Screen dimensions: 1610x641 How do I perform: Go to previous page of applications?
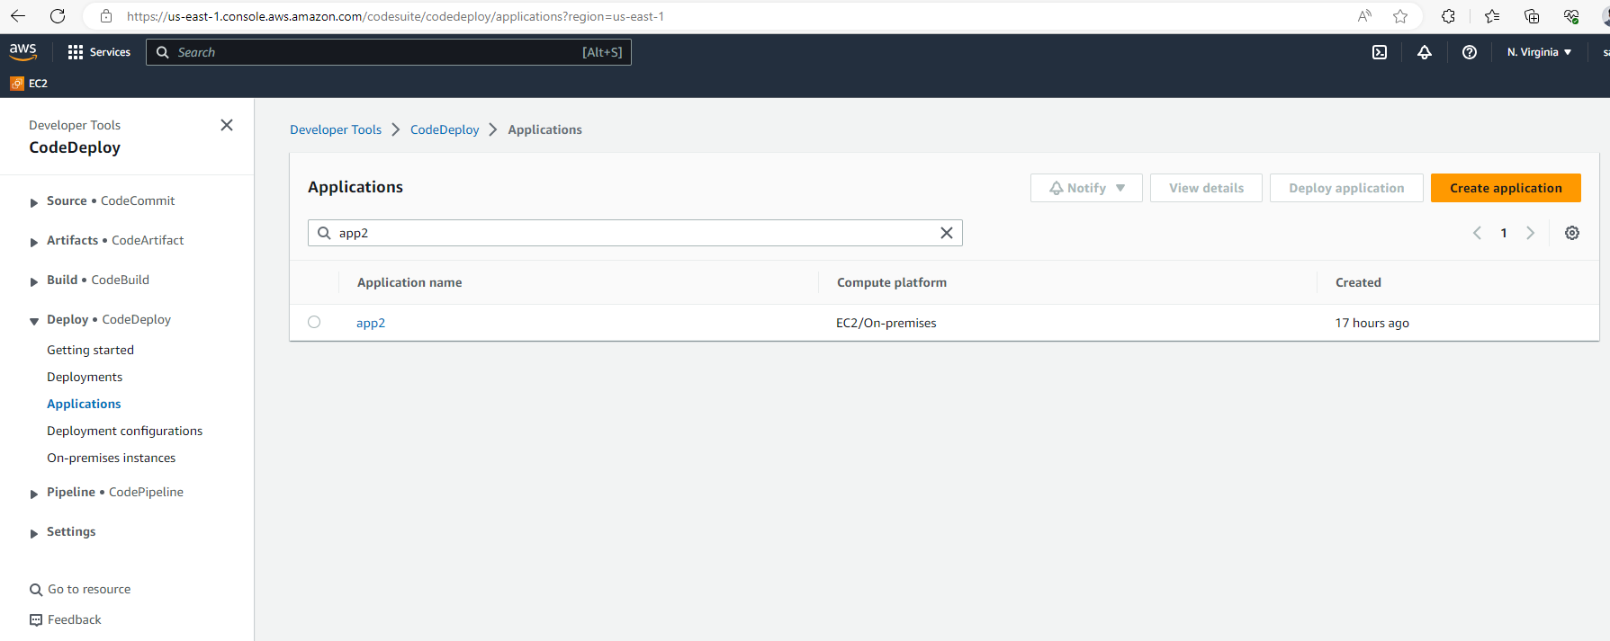(x=1477, y=233)
